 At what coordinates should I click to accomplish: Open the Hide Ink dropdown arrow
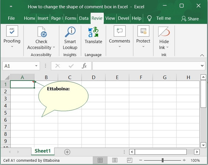coord(167,47)
